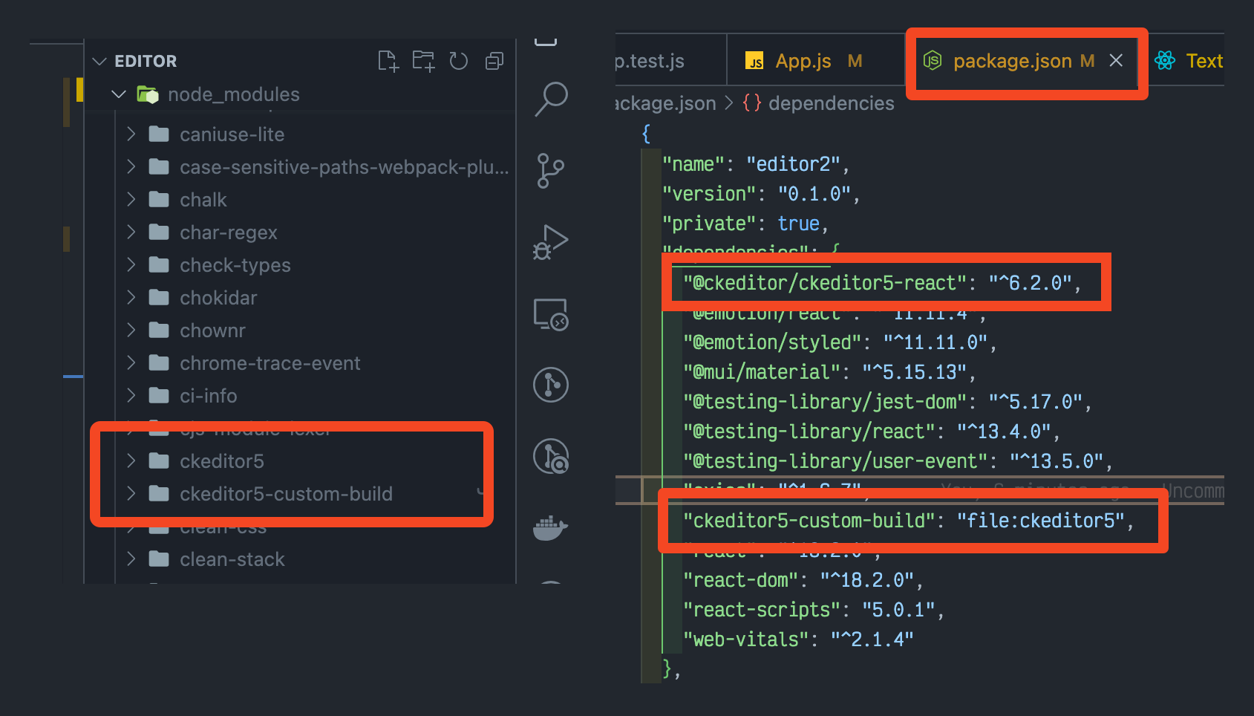
Task: Click the @testing-library/jest-dom dependency line
Action: click(x=888, y=402)
